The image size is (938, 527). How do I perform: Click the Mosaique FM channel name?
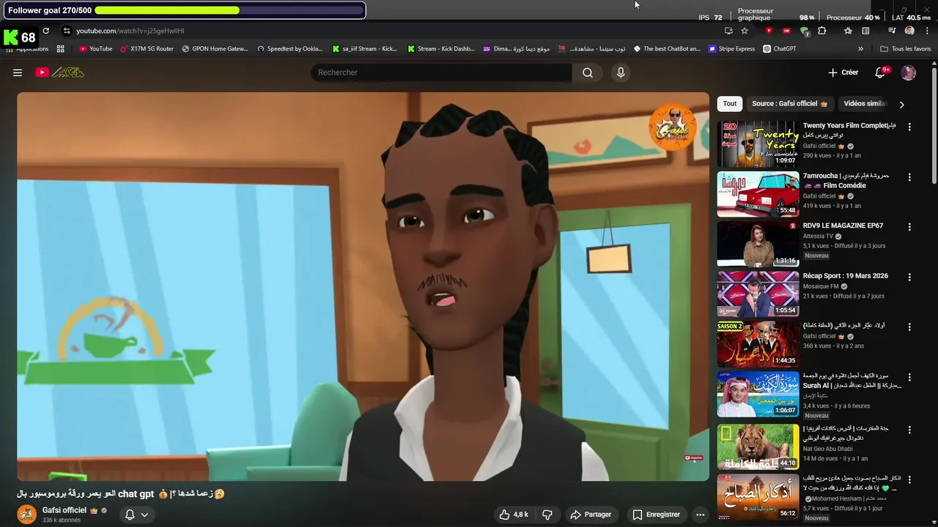(821, 286)
